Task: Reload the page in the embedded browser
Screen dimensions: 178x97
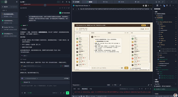Action: tap(79, 9)
